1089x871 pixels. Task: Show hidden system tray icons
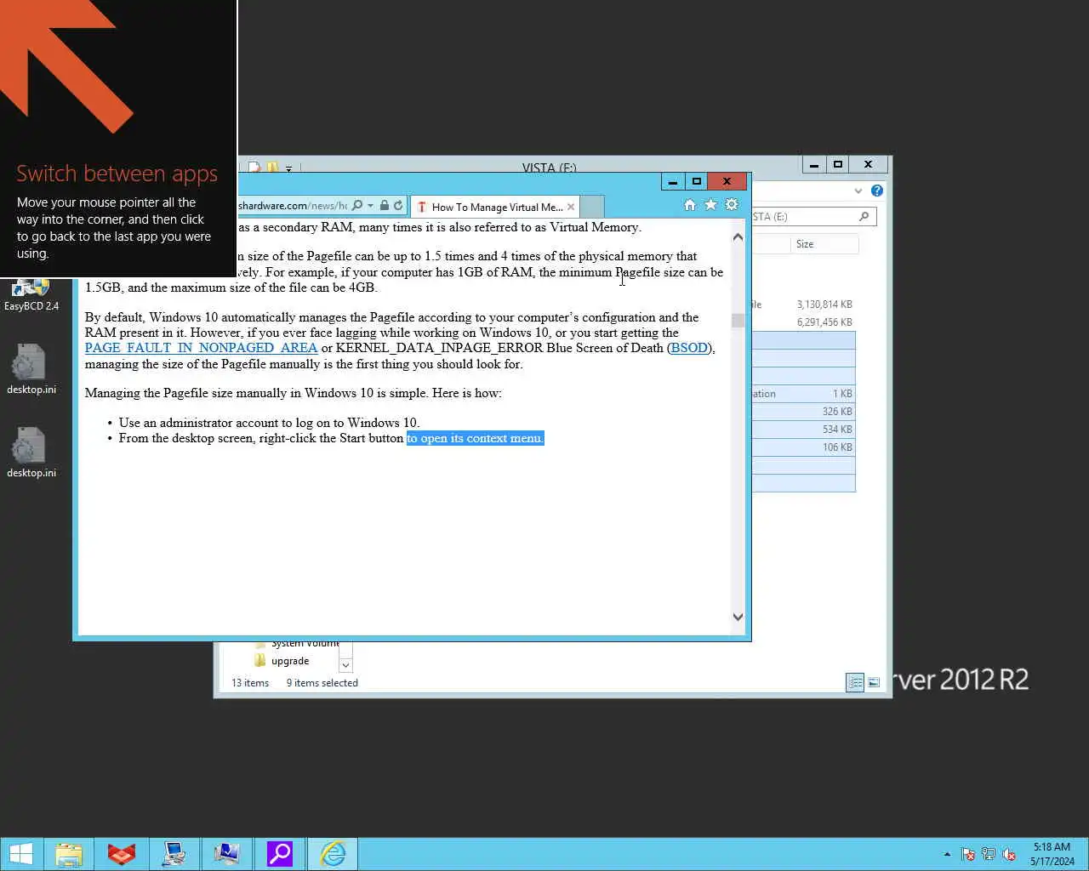(947, 854)
